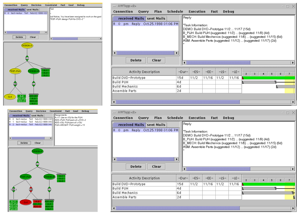This screenshot has width=300, height=215.
Task: Click the red A-8 assignment box
Action: click(x=37, y=202)
